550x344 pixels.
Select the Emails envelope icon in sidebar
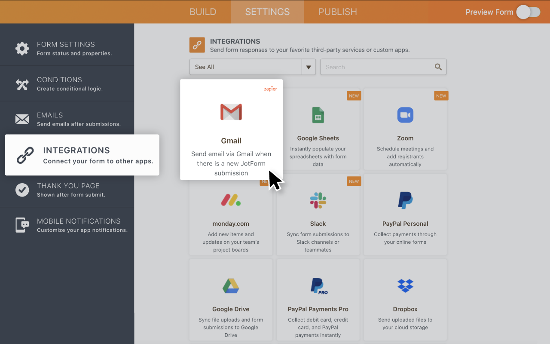click(x=22, y=119)
